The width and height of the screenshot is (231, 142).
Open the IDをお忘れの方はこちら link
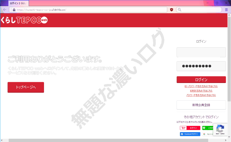tap(201, 91)
